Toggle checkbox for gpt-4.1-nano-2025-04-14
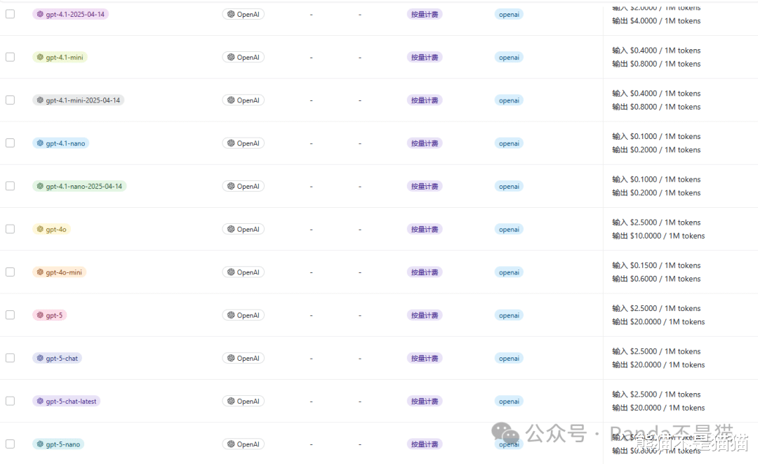The image size is (758, 464). 10,186
